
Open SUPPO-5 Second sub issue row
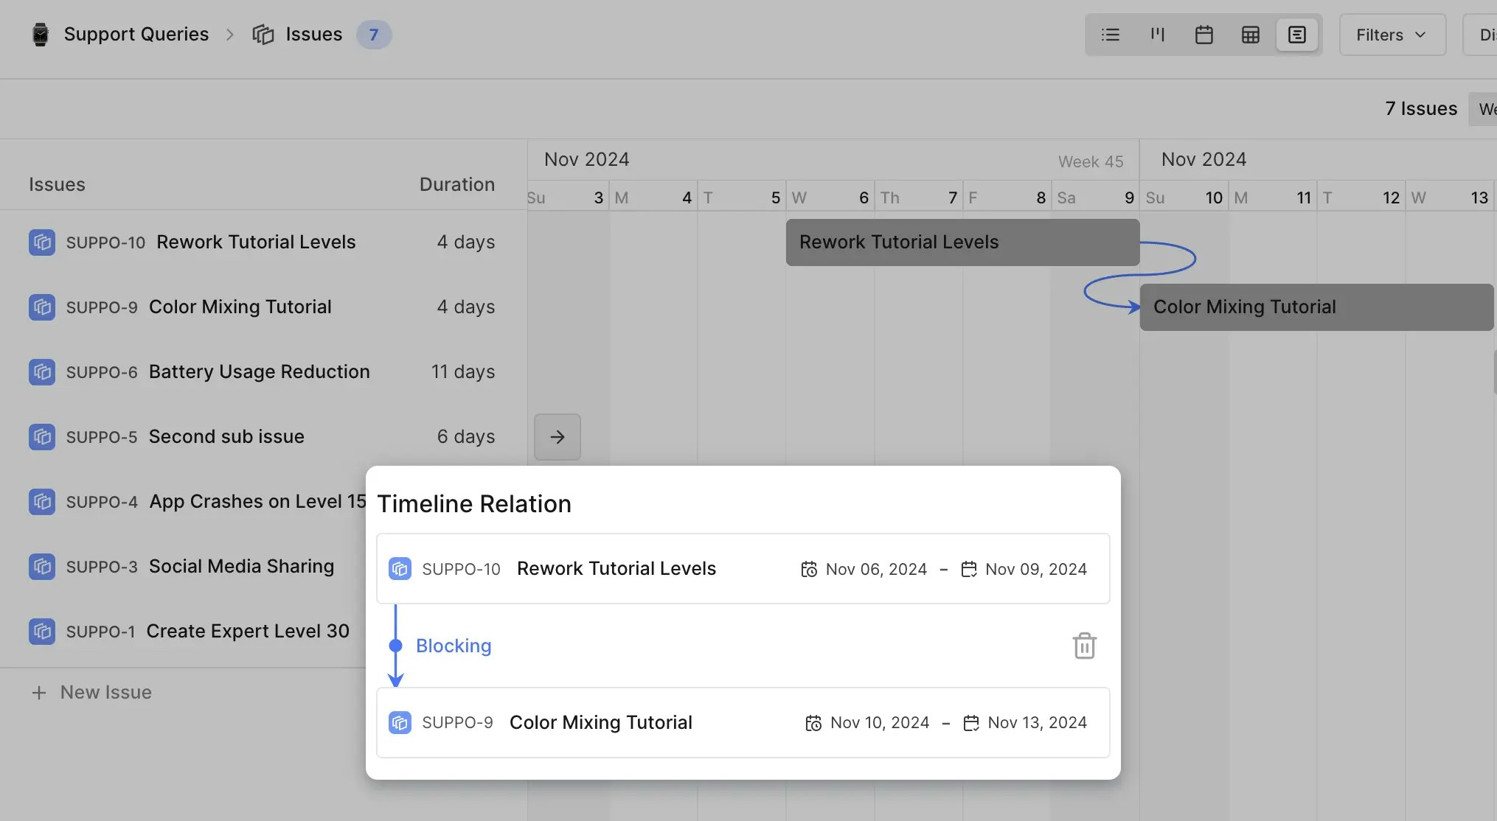226,436
